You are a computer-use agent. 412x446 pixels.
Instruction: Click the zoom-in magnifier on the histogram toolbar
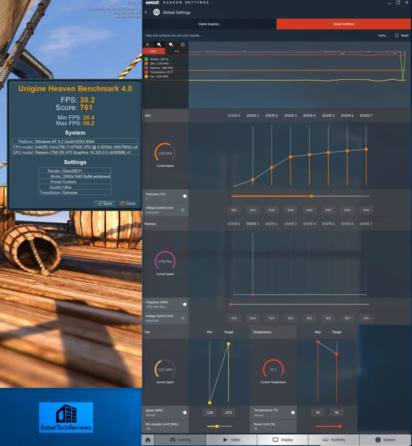coord(159,44)
